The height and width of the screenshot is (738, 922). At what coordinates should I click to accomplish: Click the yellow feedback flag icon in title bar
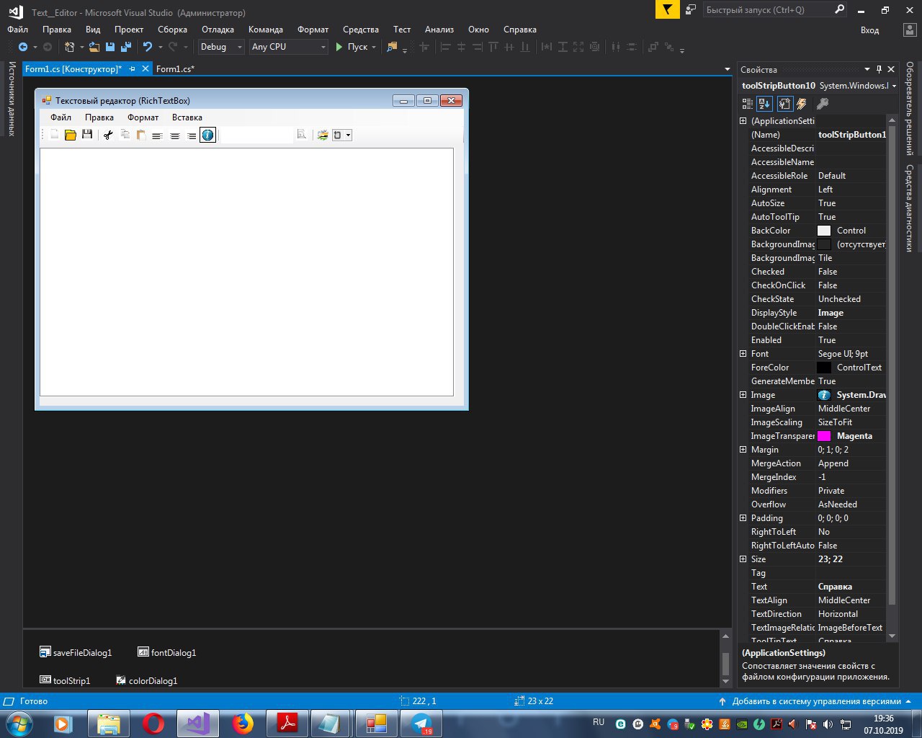[x=668, y=9]
